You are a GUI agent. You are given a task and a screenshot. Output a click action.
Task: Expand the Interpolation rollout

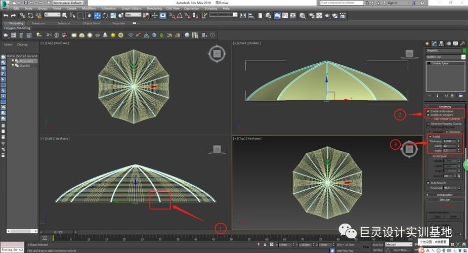click(445, 195)
